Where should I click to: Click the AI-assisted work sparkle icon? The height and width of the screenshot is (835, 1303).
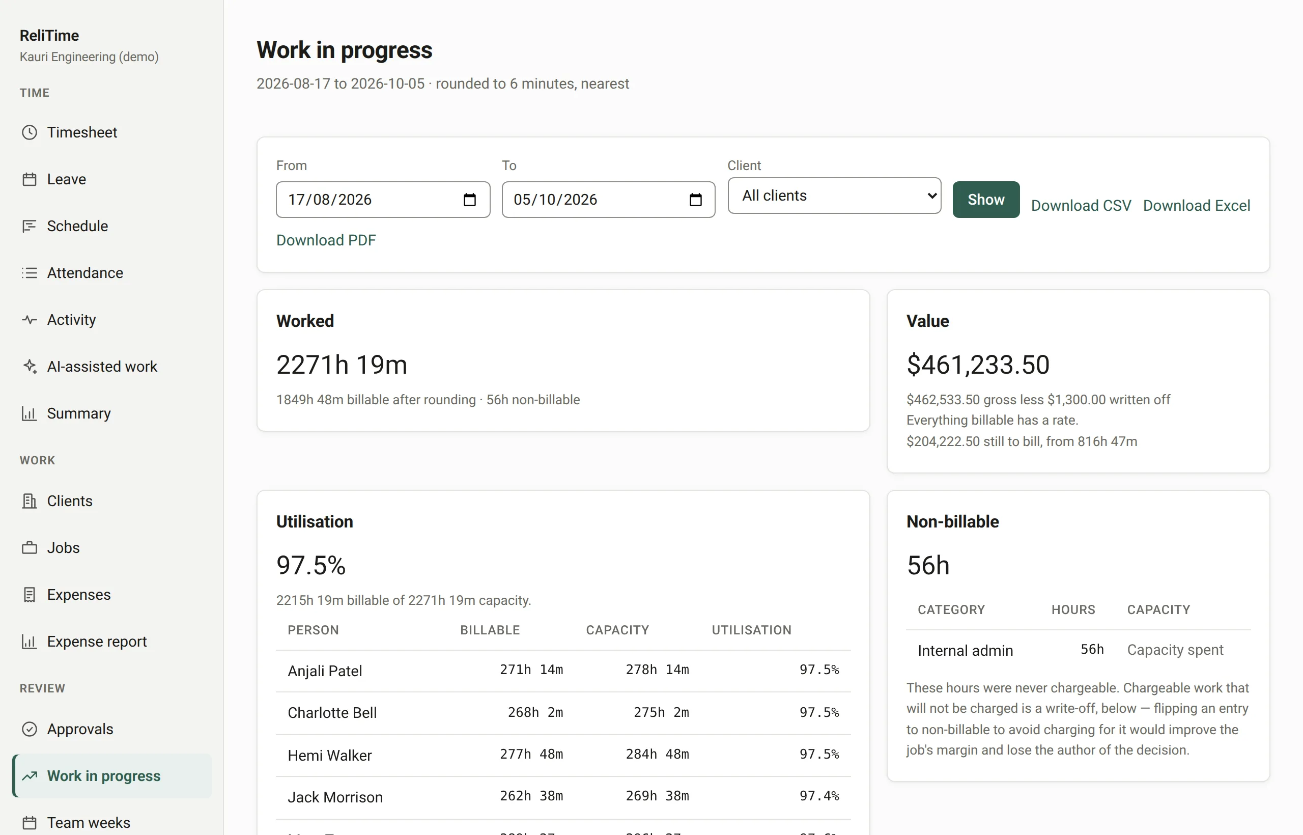(30, 367)
